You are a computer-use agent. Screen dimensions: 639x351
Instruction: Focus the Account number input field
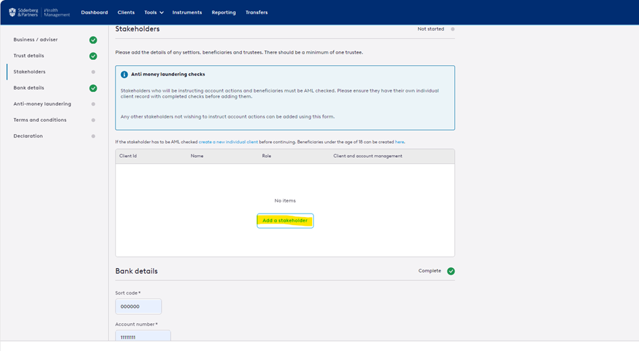pyautogui.click(x=143, y=337)
